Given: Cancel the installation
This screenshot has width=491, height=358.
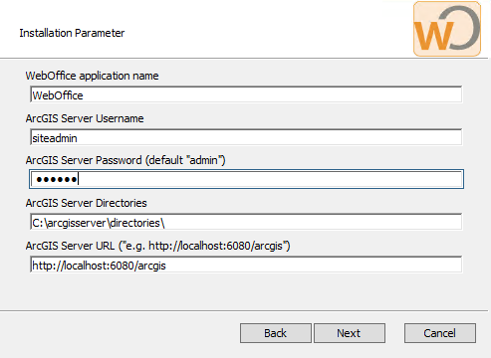Looking at the screenshot, I should click(440, 333).
